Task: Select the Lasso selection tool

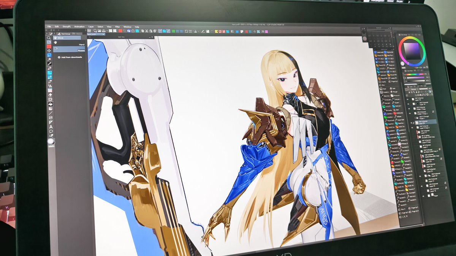Action: click(x=49, y=55)
